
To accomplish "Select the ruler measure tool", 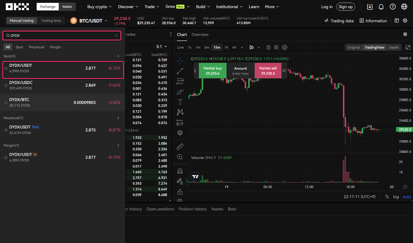I will 180,147.
